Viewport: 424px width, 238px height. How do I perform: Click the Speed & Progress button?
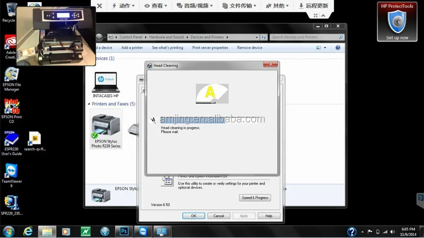point(255,197)
